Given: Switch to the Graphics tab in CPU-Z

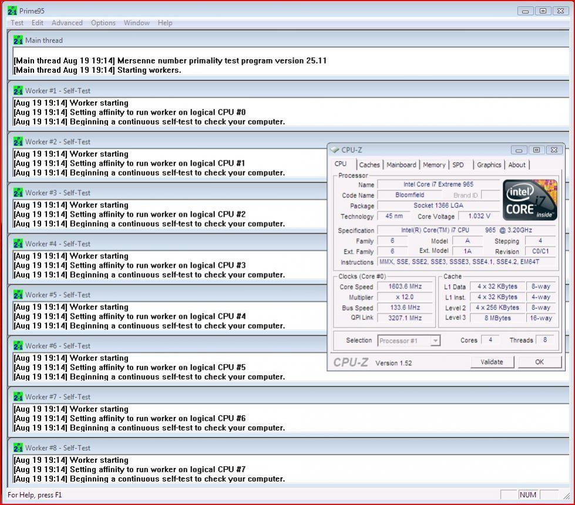Looking at the screenshot, I should pos(489,164).
